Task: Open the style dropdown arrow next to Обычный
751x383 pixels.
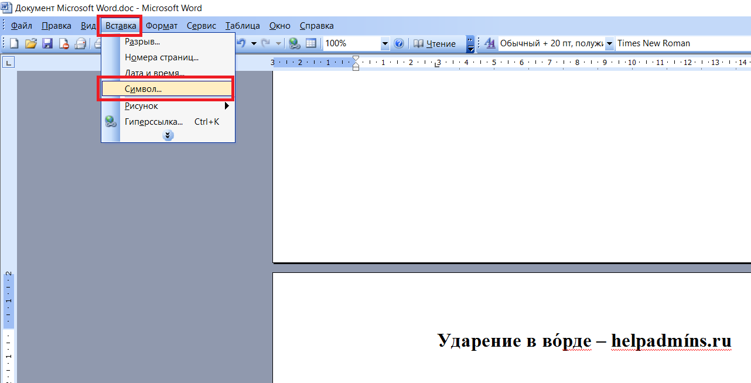Action: [x=609, y=43]
